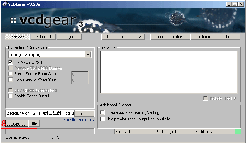Click inside the Track List box

pyautogui.click(x=169, y=73)
